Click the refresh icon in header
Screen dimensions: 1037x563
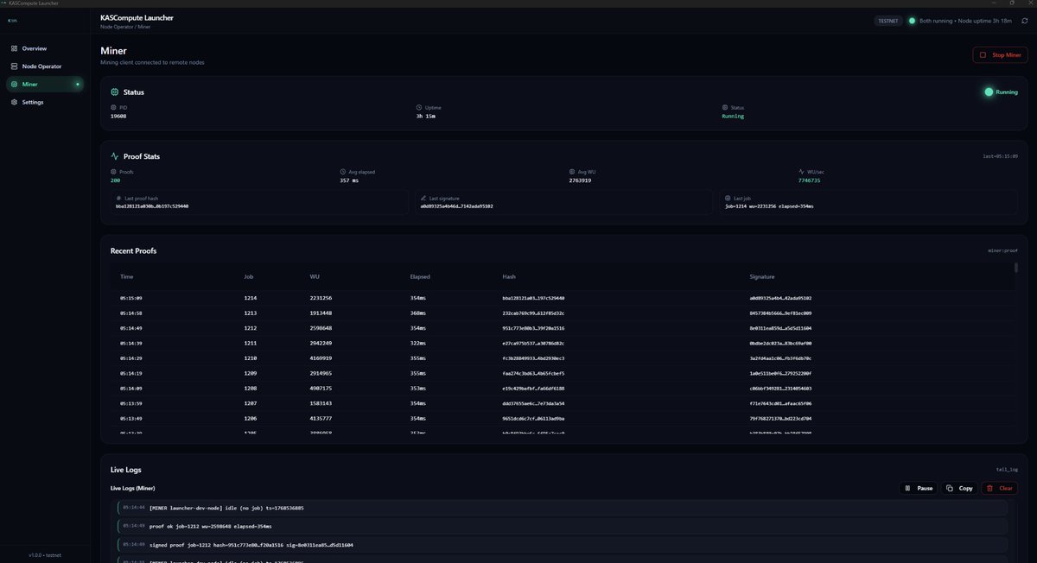(x=1024, y=21)
